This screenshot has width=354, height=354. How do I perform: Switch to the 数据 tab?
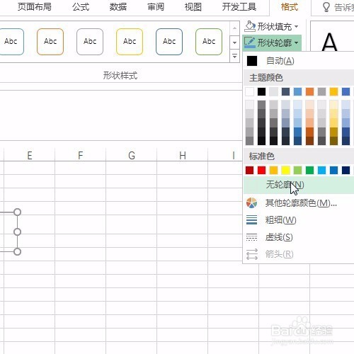pos(118,7)
